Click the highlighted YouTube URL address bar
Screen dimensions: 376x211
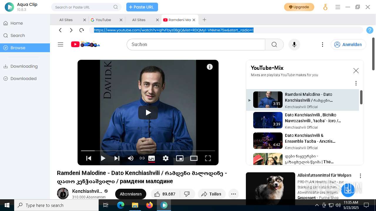pos(226,30)
